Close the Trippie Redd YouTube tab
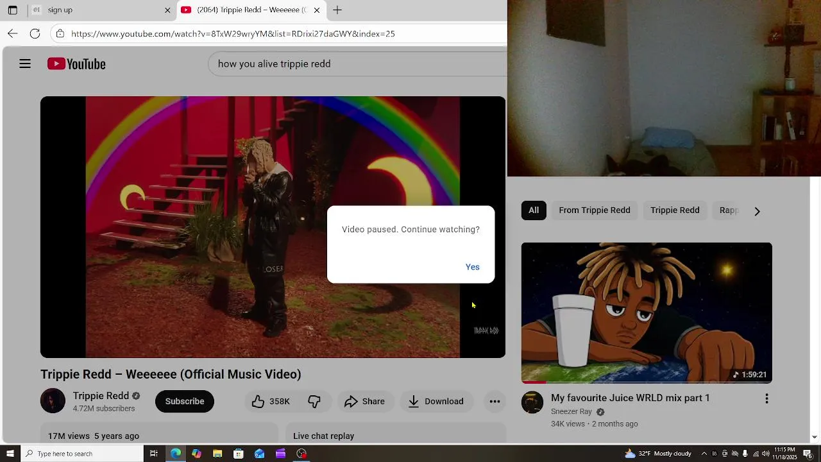This screenshot has height=462, width=821. (317, 10)
